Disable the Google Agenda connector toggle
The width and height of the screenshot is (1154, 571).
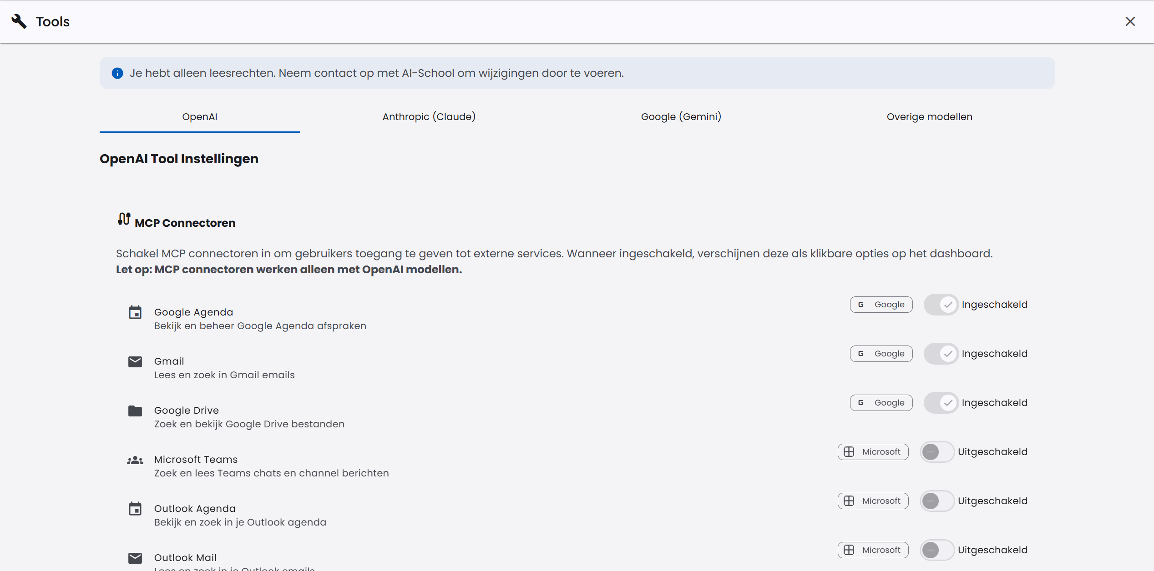coord(941,305)
